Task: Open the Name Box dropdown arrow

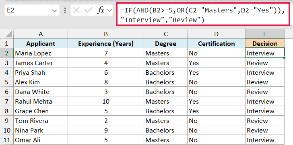Action: pyautogui.click(x=54, y=10)
